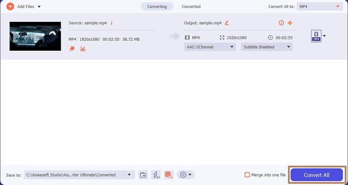Click the MP4 output format profile icon
This screenshot has width=348, height=185.
click(316, 36)
